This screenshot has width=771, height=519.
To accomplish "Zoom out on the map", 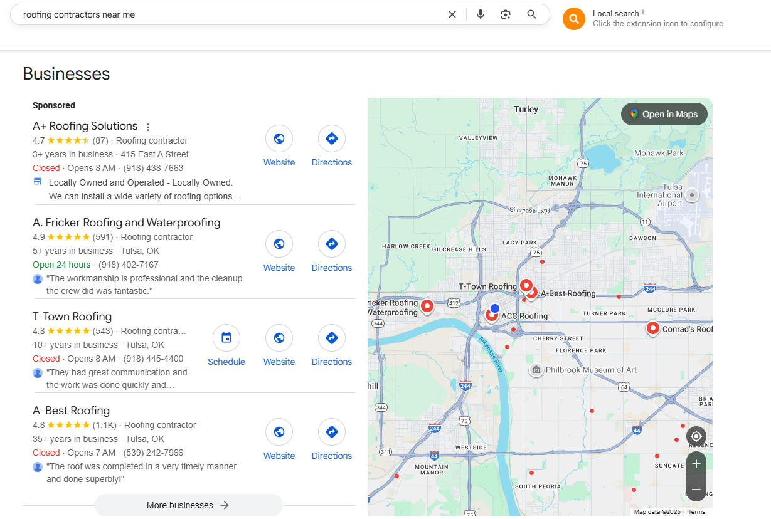I will tap(696, 489).
